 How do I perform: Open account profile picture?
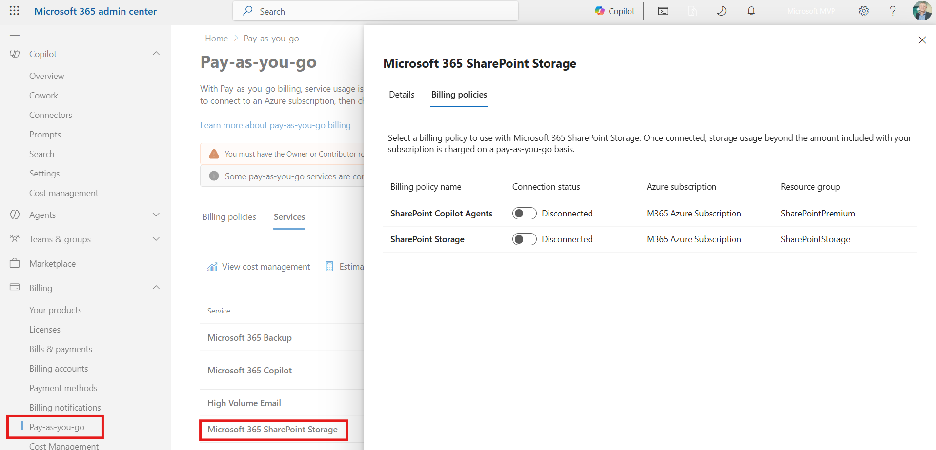922,11
